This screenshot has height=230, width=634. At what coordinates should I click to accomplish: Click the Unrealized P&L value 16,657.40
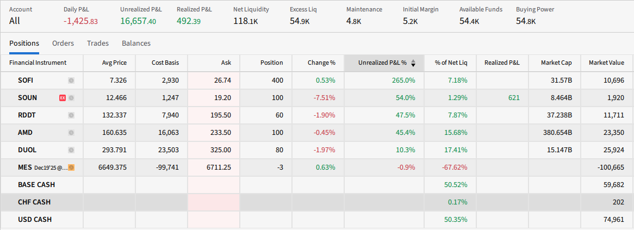138,21
